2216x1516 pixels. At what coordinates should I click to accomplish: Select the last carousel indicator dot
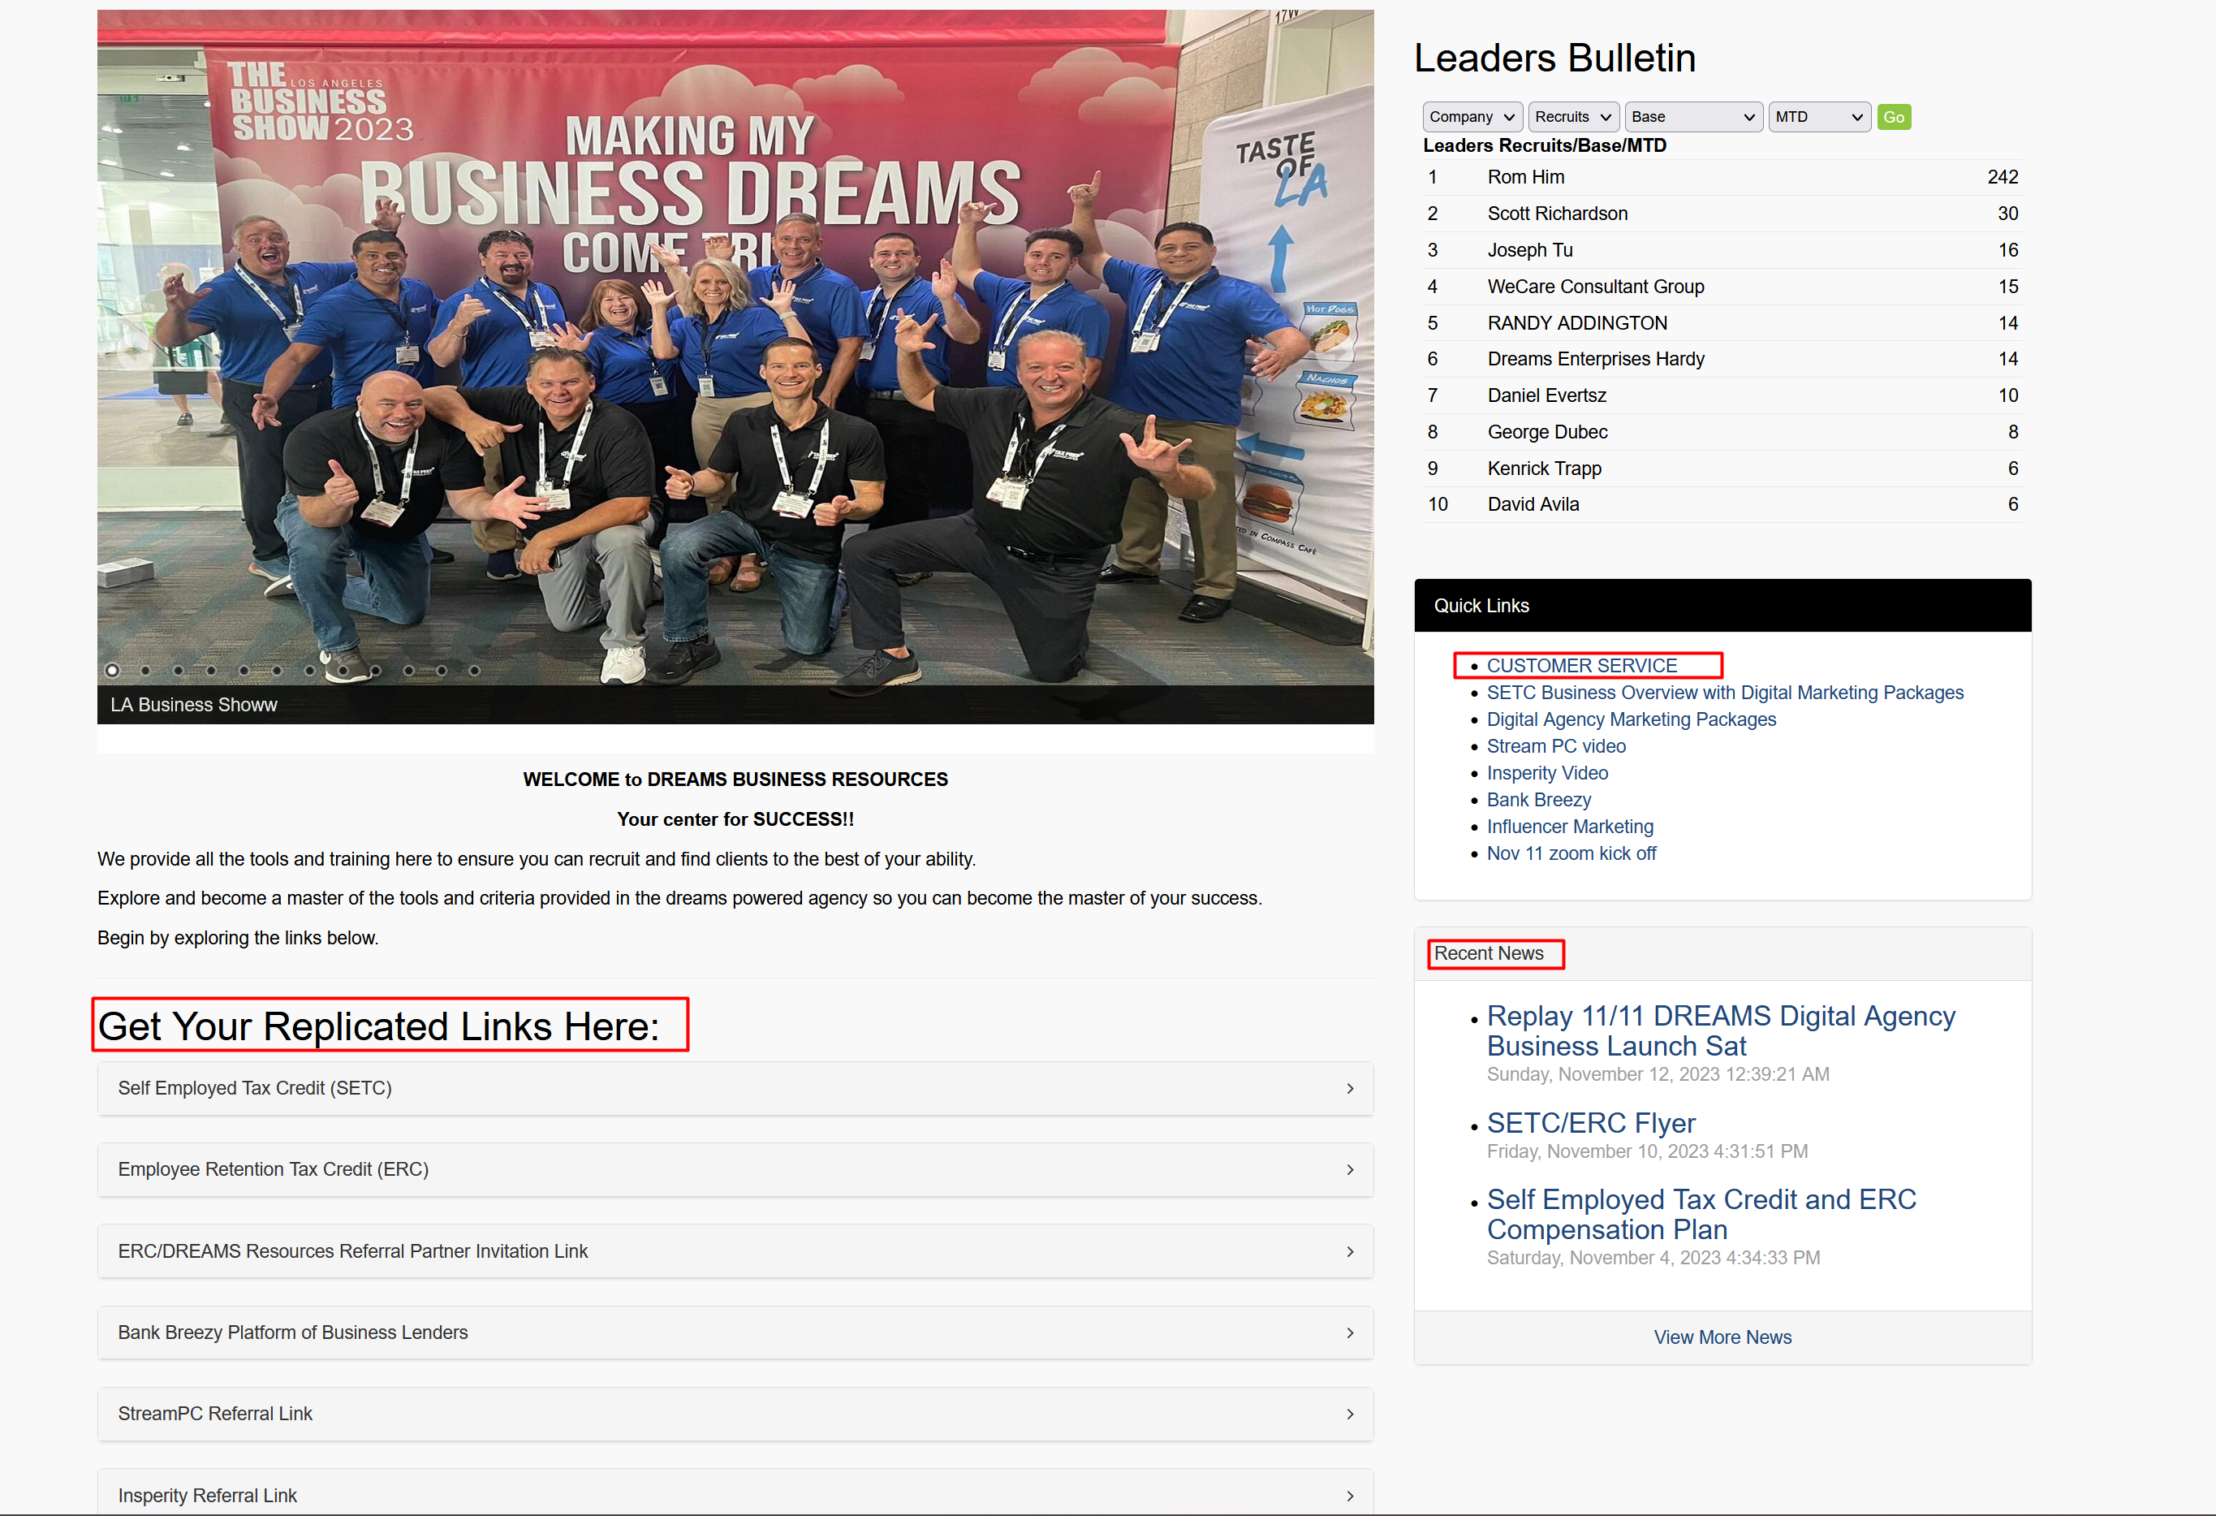[x=474, y=671]
